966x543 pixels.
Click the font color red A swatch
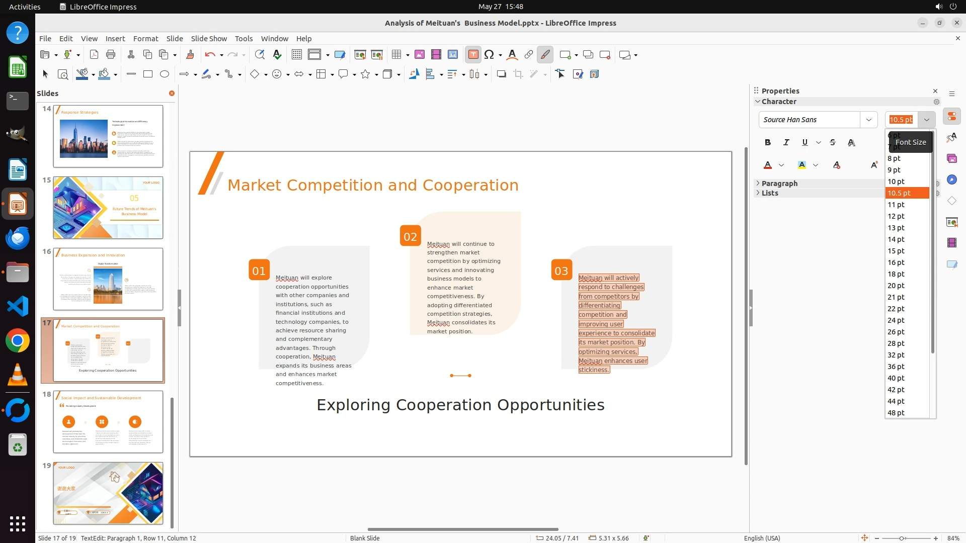coord(768,165)
